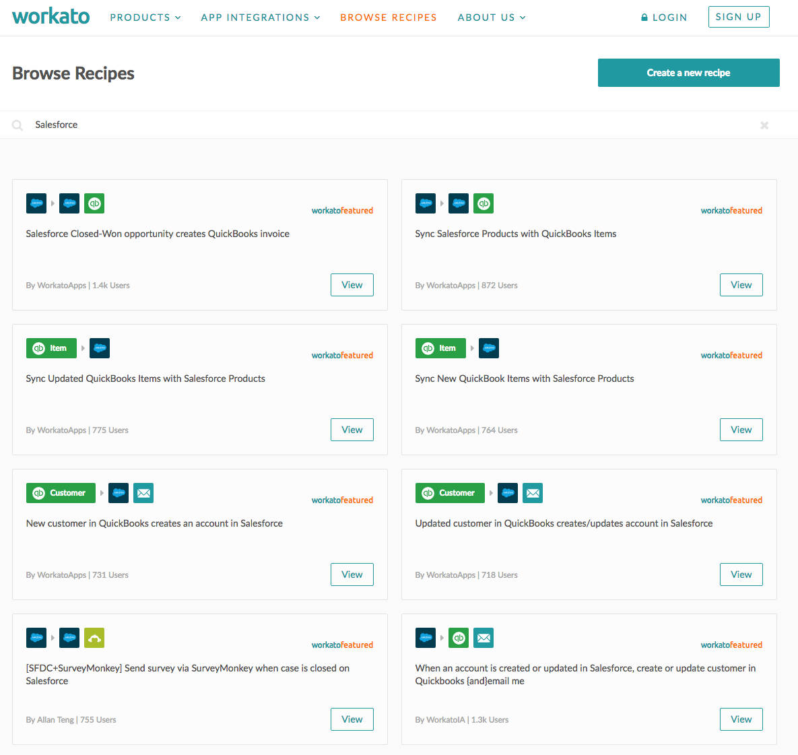The image size is (798, 755).
Task: Click green Item badge on Sync Updated QuickBooks recipe
Action: (x=51, y=348)
